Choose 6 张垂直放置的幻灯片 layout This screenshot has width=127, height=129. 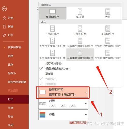[x=80, y=54]
